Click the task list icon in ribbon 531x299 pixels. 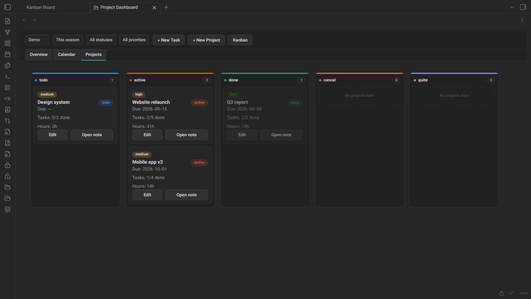coord(7,87)
